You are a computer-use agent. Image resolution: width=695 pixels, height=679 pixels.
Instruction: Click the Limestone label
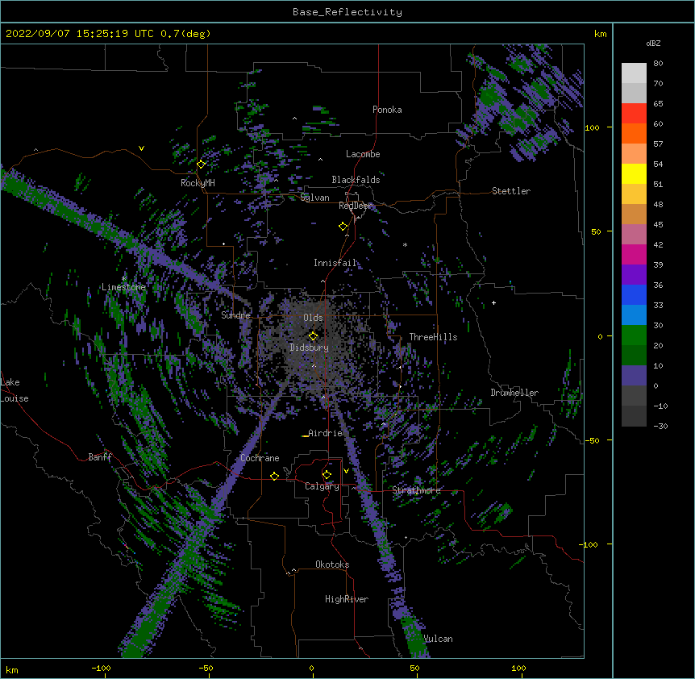coord(123,287)
